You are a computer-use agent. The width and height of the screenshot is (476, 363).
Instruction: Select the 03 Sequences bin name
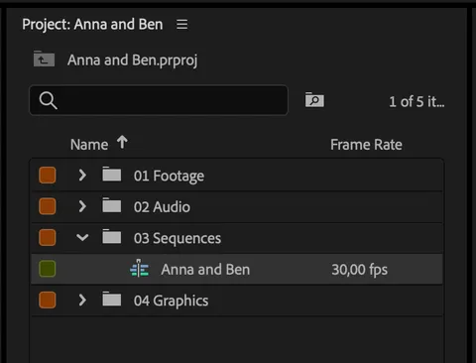pos(178,238)
